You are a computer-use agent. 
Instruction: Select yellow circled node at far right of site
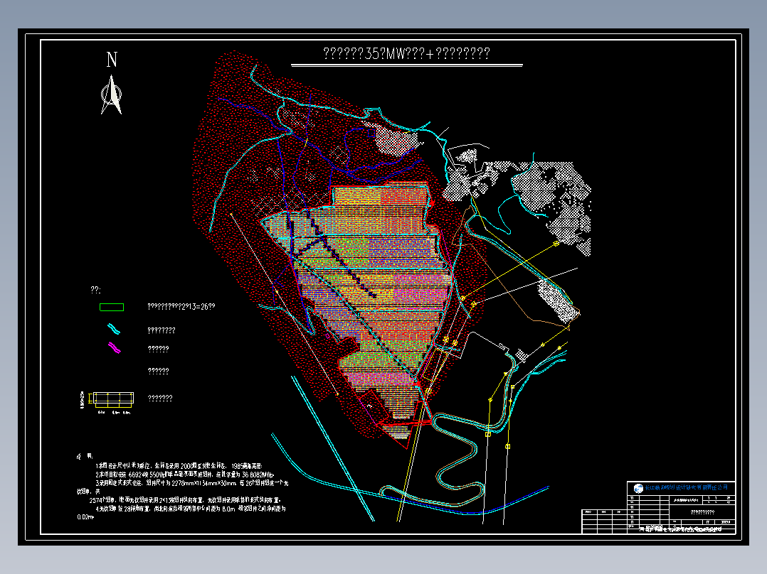pos(556,244)
